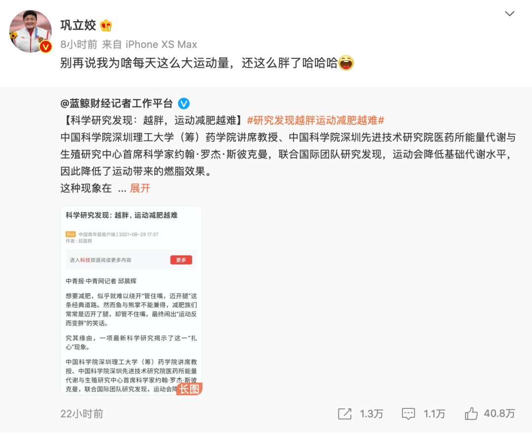Click the 1.1万 comment count
The width and height of the screenshot is (532, 436).
(434, 414)
